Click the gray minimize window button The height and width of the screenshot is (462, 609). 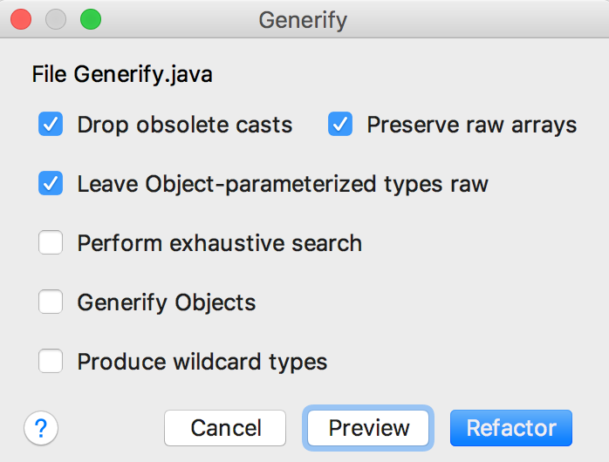pos(56,19)
